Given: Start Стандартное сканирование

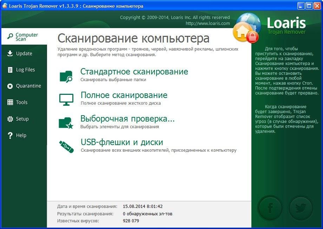Looking at the screenshot, I should click(134, 72).
